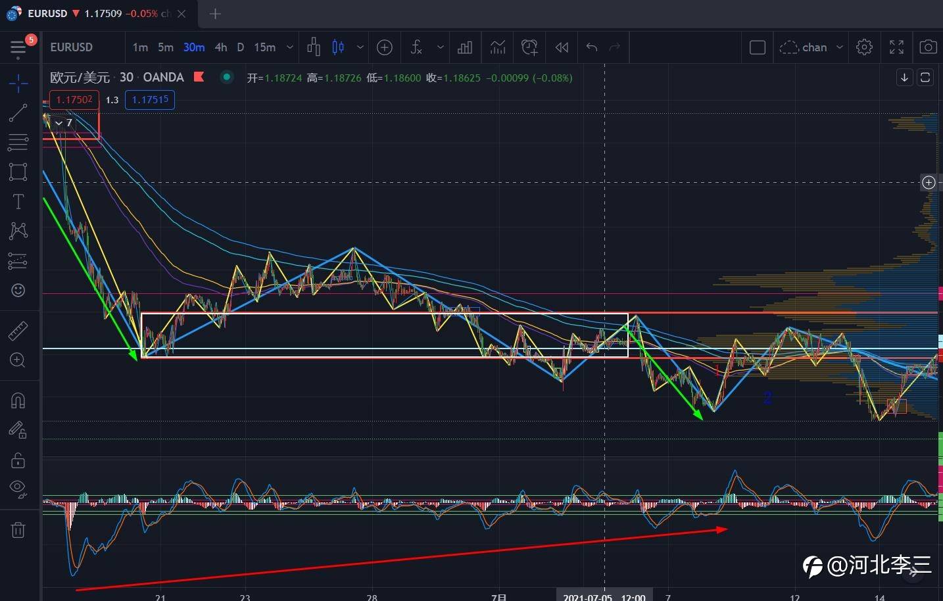Take a chart snapshot with camera
The height and width of the screenshot is (601, 943).
928,47
